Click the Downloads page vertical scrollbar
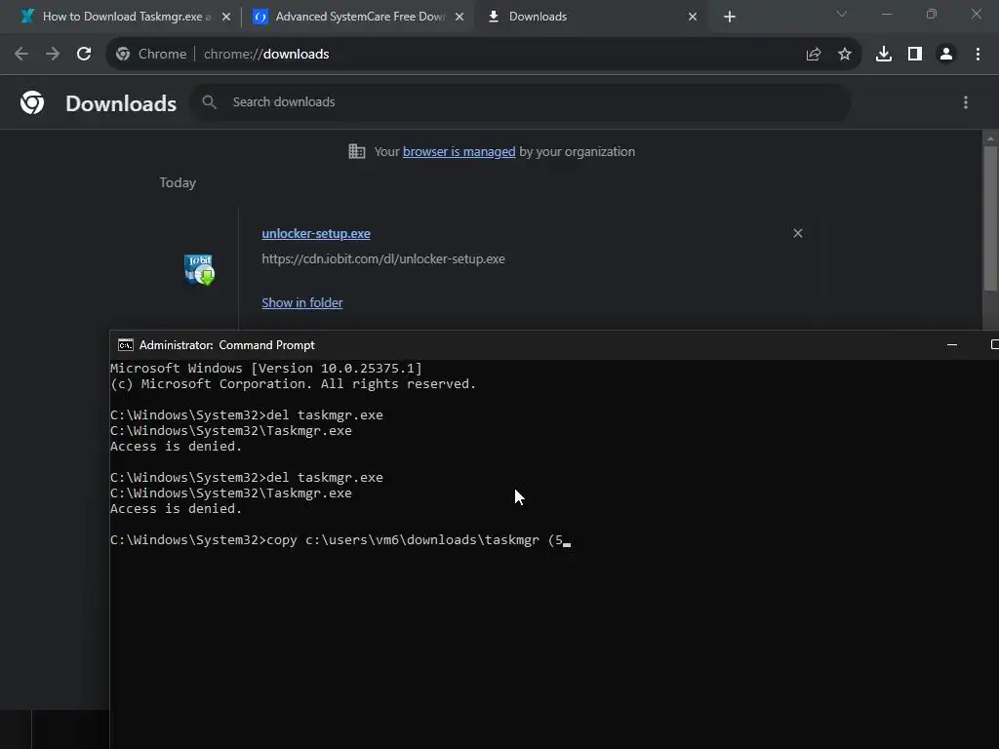 click(990, 218)
